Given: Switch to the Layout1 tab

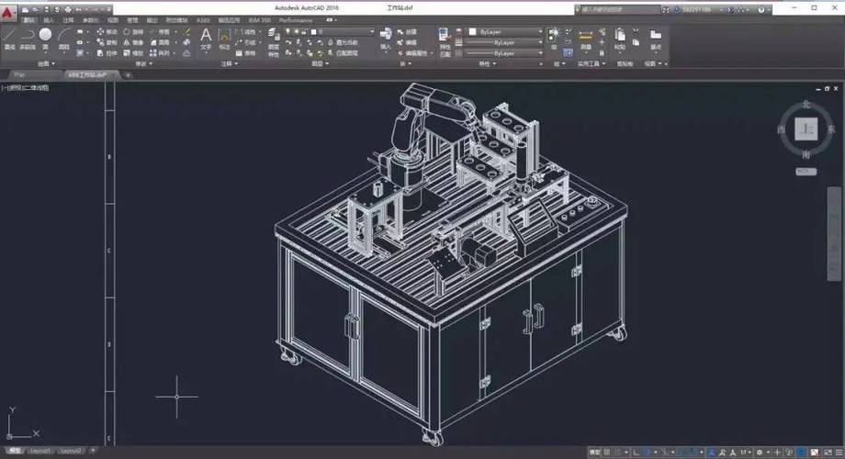Looking at the screenshot, I should click(x=39, y=451).
